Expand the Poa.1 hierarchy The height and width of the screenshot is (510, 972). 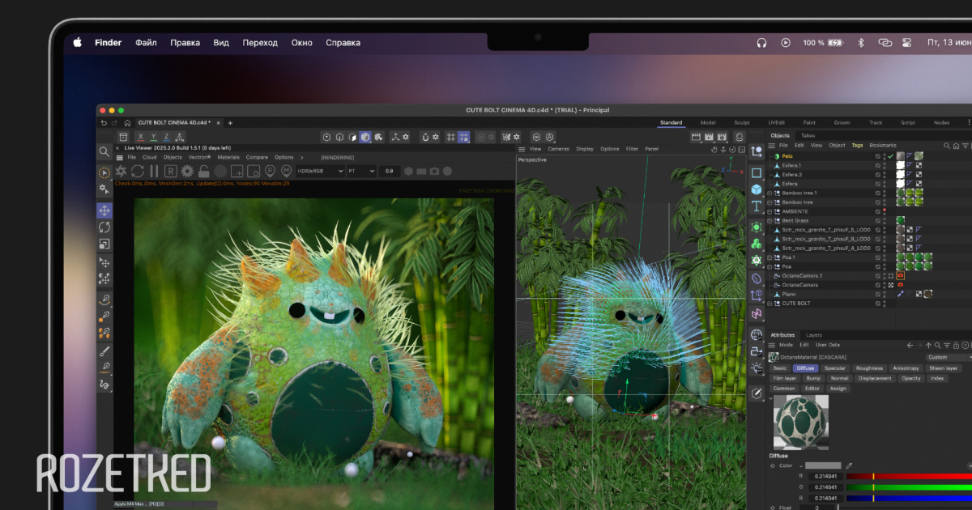[770, 257]
